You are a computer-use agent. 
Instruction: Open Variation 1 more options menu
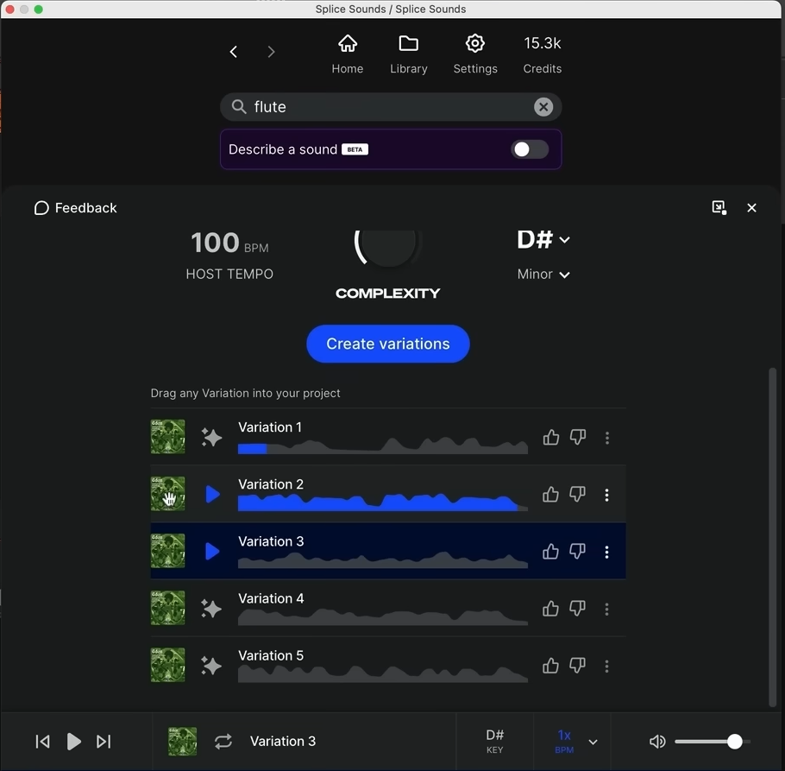pyautogui.click(x=606, y=438)
